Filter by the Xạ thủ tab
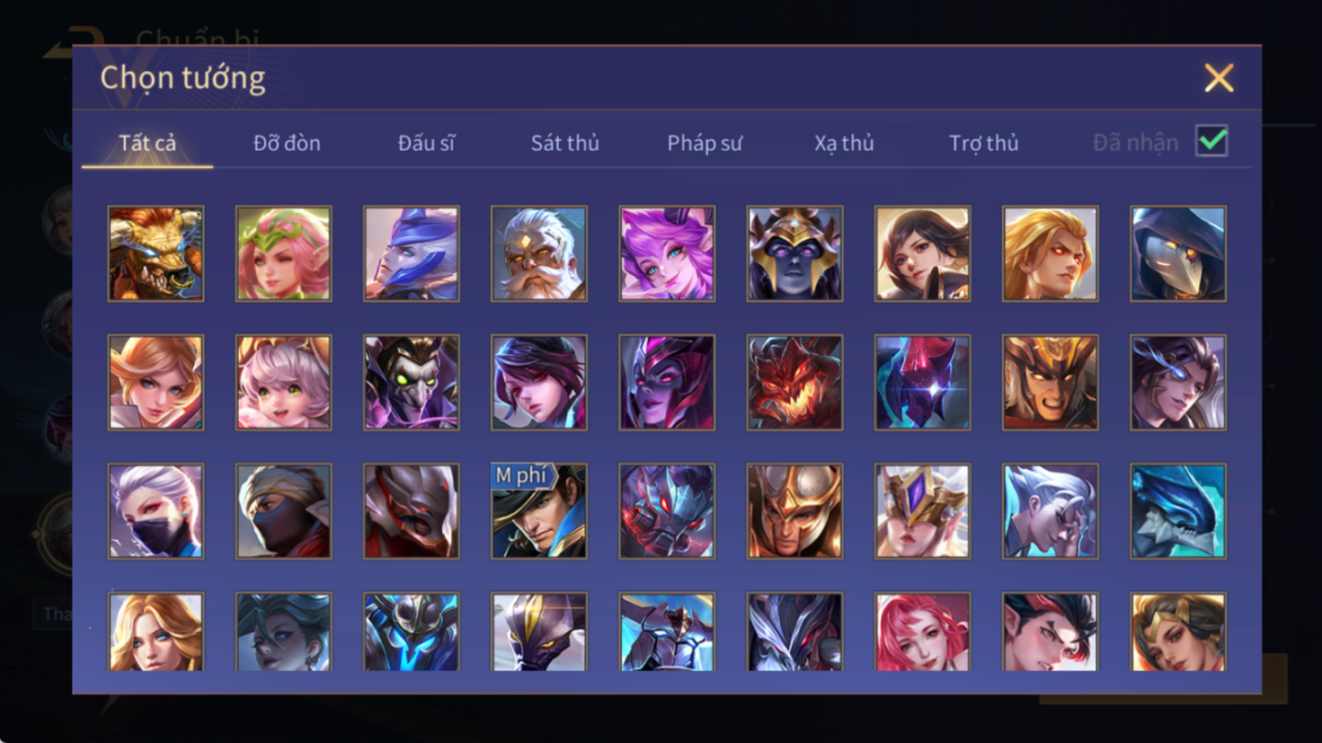This screenshot has height=743, width=1322. (x=844, y=143)
